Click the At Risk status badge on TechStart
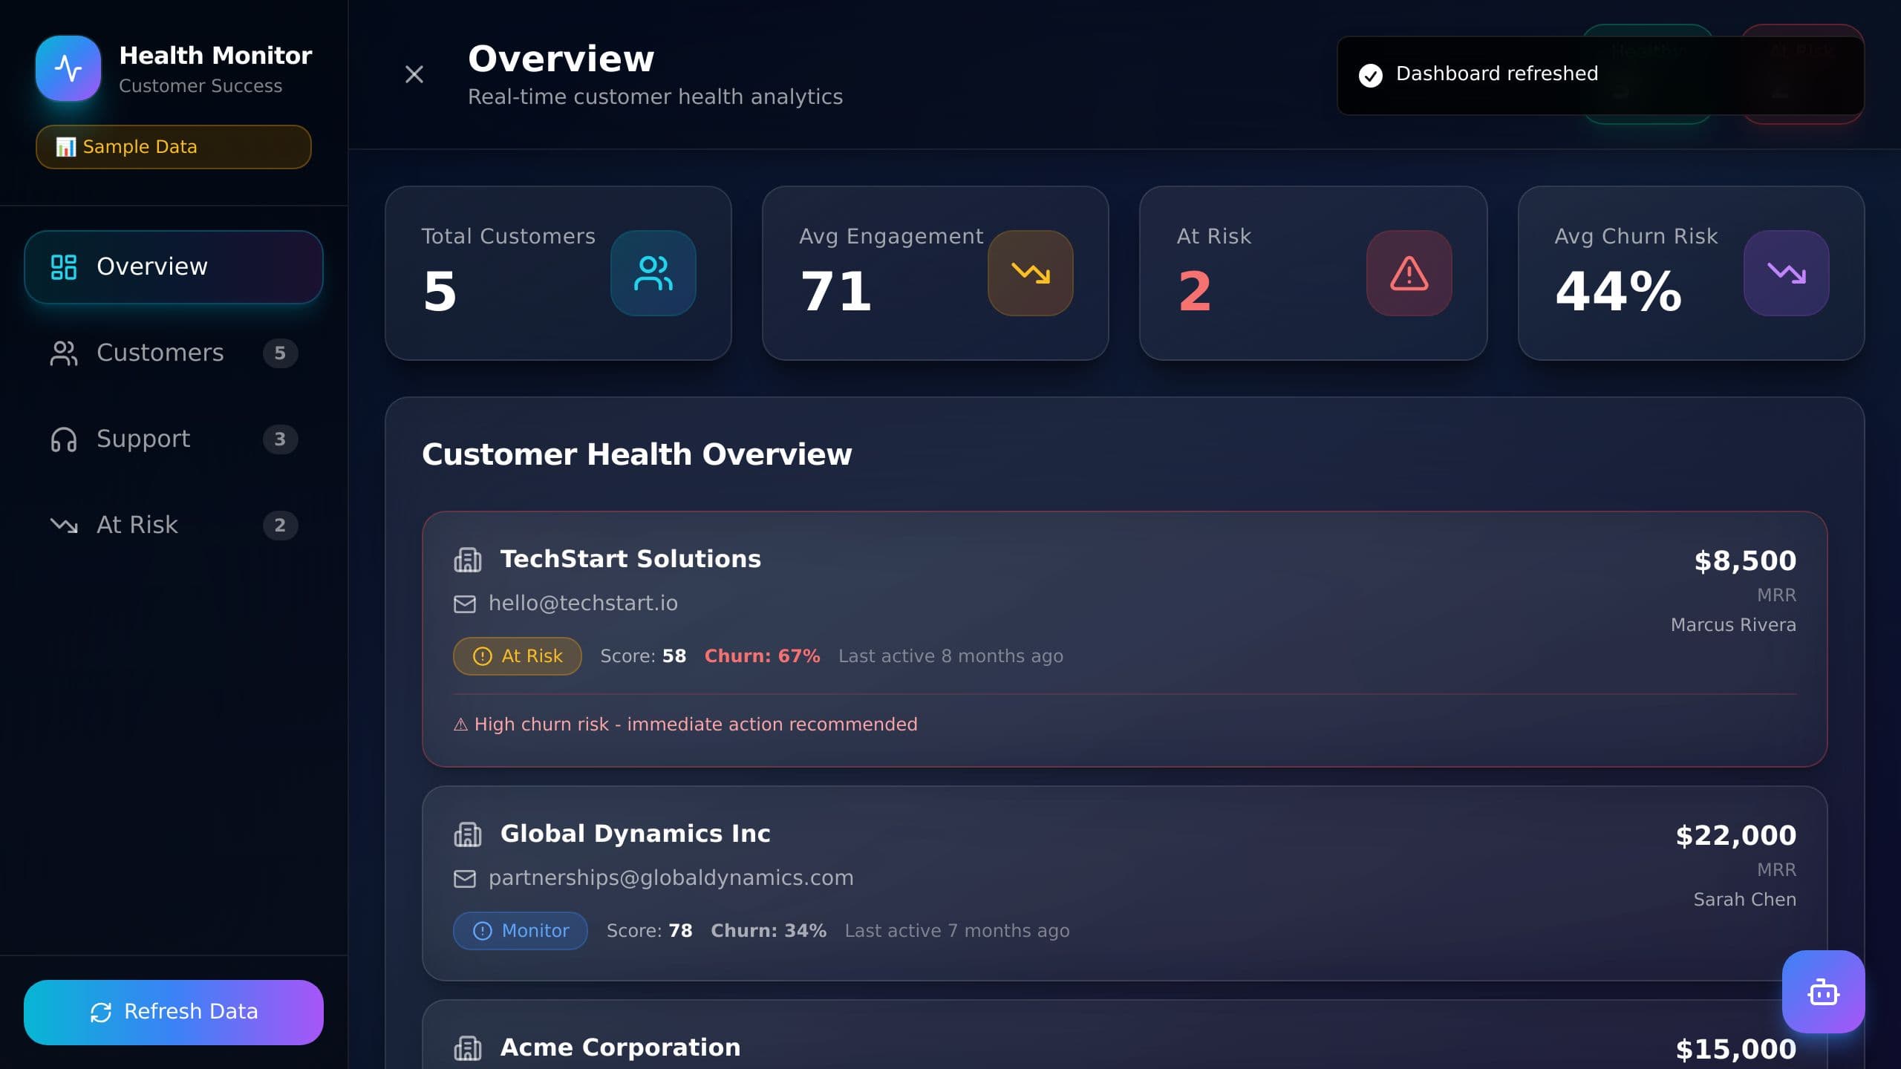 [x=518, y=656]
